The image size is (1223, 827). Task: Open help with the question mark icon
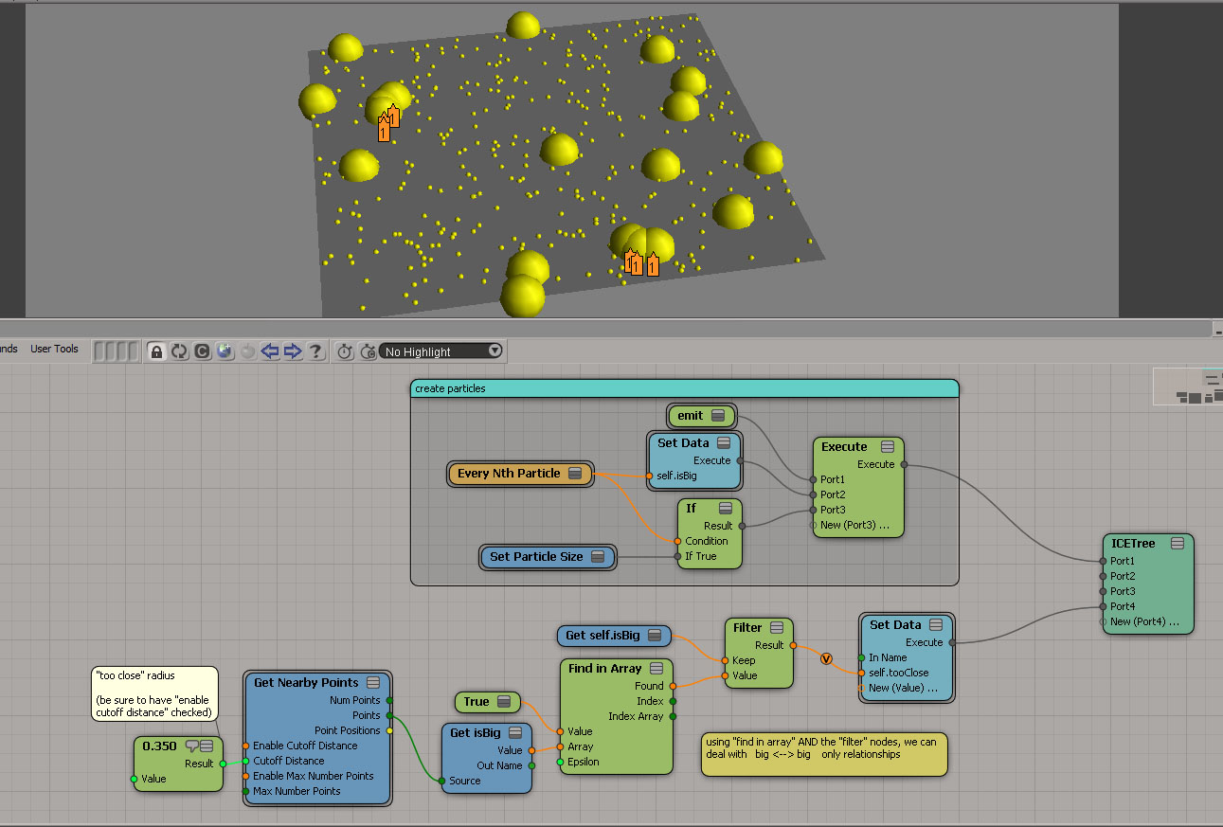[315, 351]
